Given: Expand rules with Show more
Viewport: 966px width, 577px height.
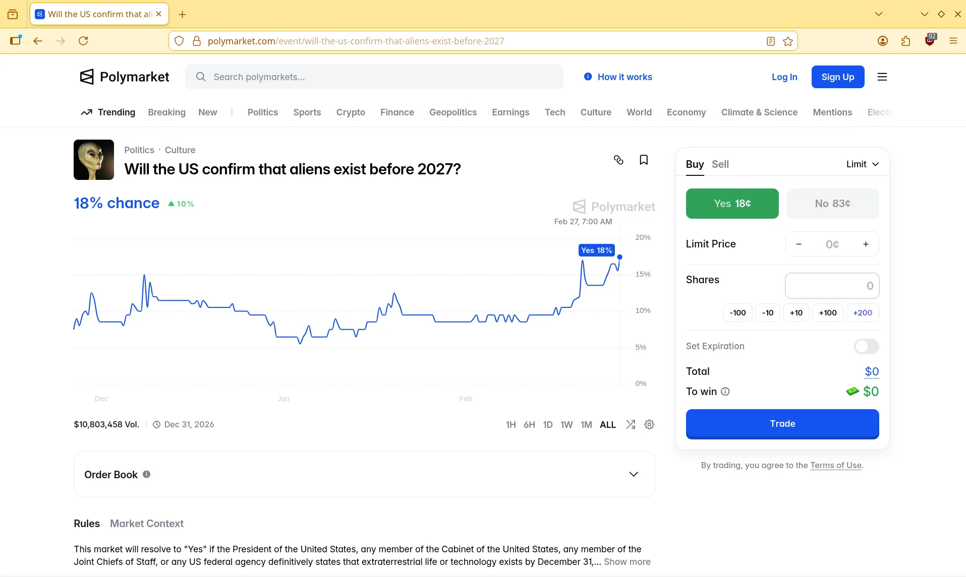Looking at the screenshot, I should (627, 562).
